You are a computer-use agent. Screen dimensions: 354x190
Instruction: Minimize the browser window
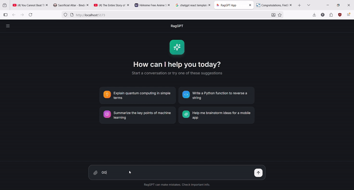click(327, 5)
